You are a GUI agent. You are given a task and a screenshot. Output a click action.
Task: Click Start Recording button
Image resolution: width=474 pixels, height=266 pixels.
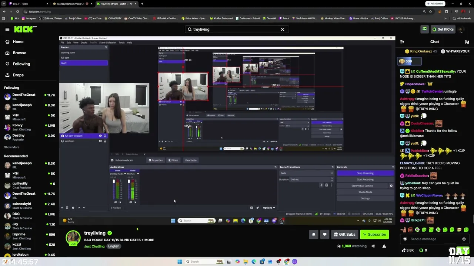point(365,180)
